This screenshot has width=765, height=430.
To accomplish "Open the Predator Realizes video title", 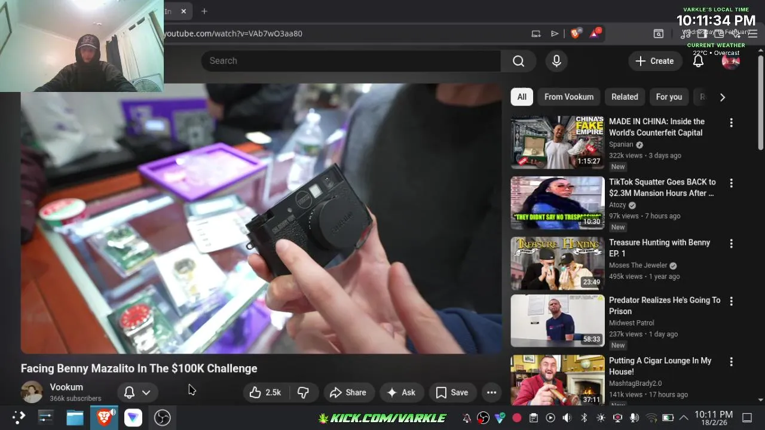I will 665,306.
